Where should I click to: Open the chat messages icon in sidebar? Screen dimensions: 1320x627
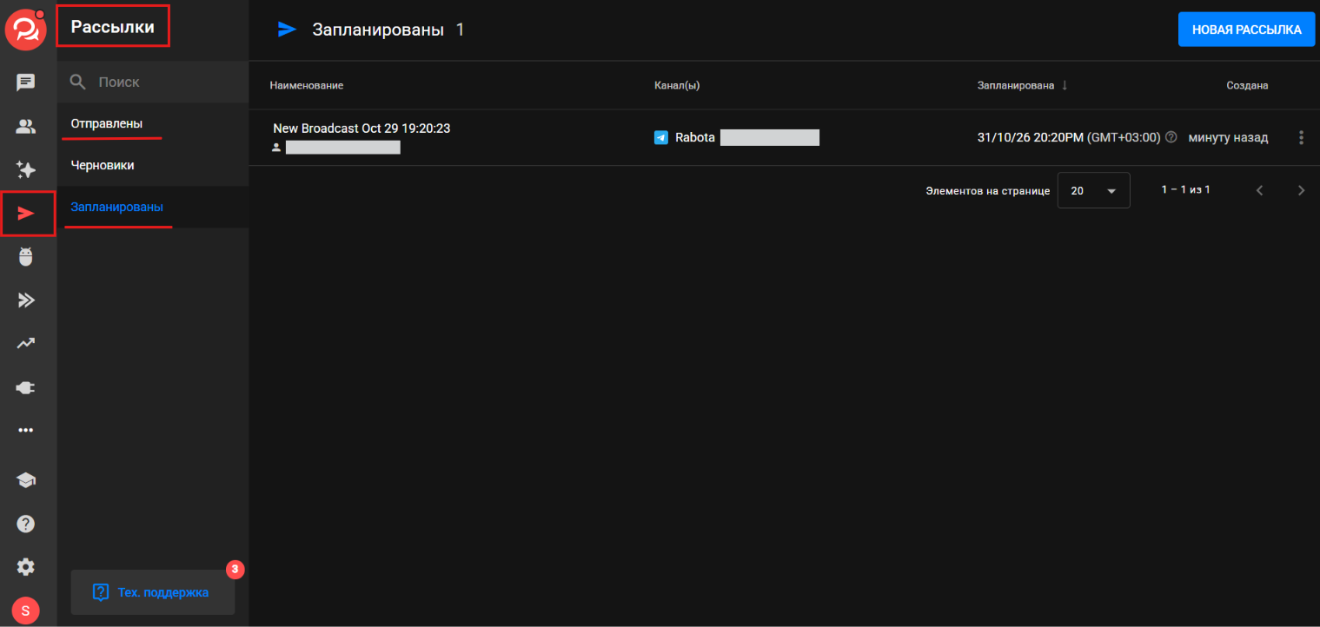(26, 82)
